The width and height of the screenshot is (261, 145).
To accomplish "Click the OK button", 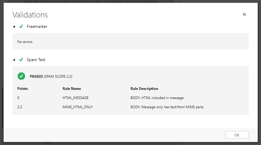I will point(237,135).
